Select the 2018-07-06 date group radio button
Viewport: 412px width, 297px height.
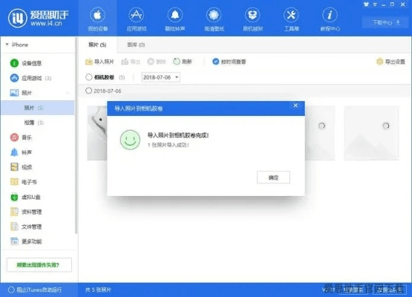[88, 91]
